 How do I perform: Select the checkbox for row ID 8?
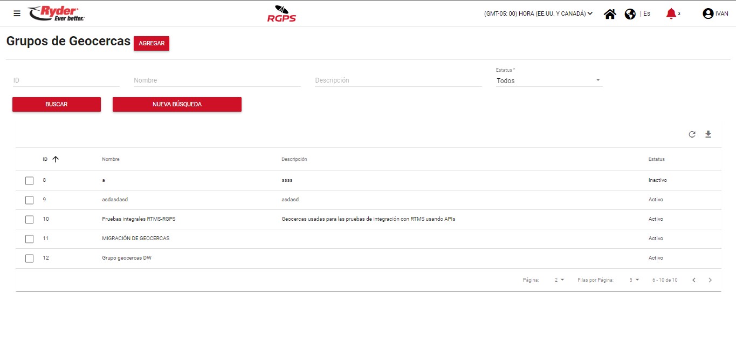pyautogui.click(x=30, y=181)
